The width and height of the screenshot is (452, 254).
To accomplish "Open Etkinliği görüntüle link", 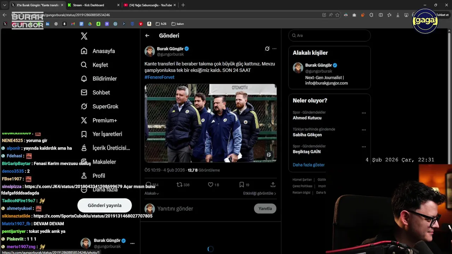I will (x=260, y=193).
